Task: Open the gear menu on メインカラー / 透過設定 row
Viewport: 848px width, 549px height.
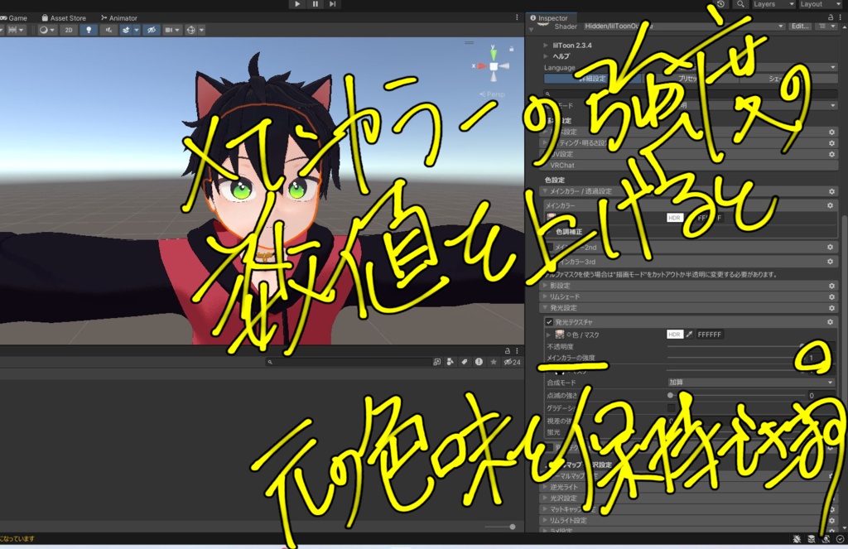Action: [x=831, y=191]
